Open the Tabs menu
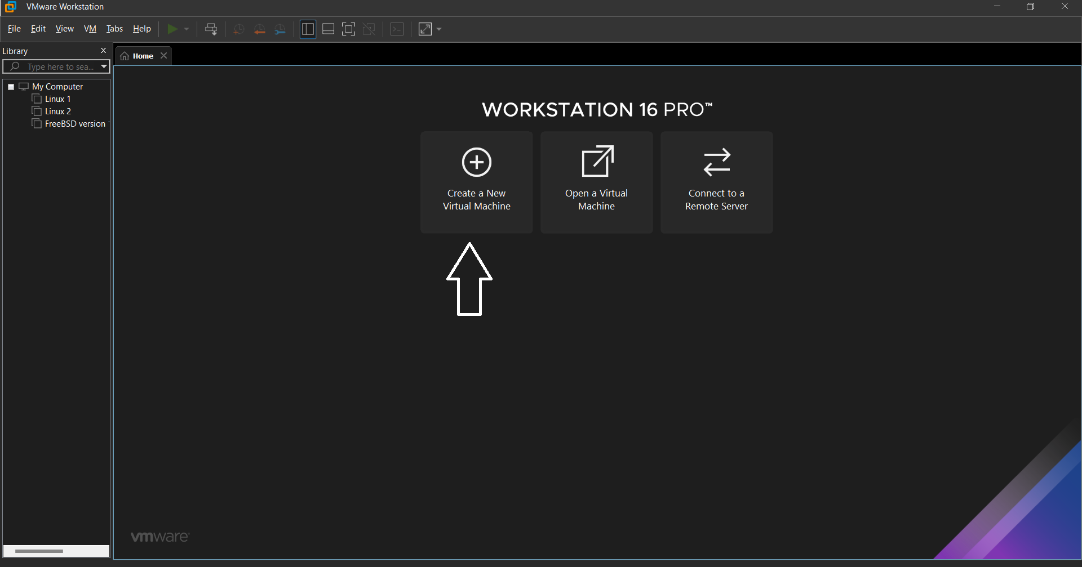This screenshot has width=1082, height=567. [x=114, y=29]
